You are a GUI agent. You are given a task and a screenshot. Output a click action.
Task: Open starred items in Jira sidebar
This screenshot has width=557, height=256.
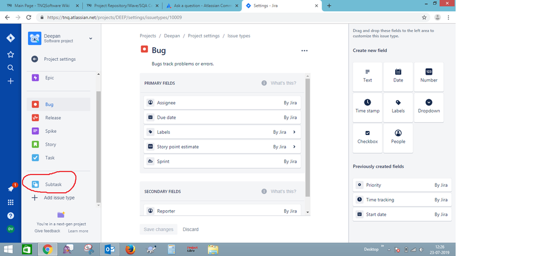[11, 54]
